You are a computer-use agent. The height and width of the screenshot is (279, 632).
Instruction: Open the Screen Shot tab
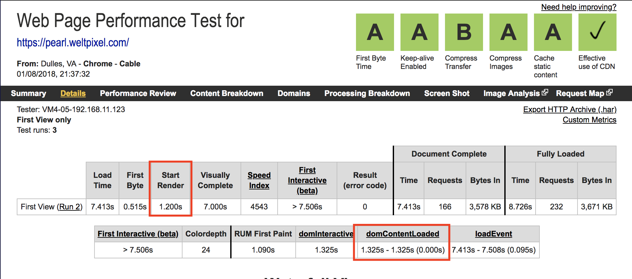pos(447,93)
